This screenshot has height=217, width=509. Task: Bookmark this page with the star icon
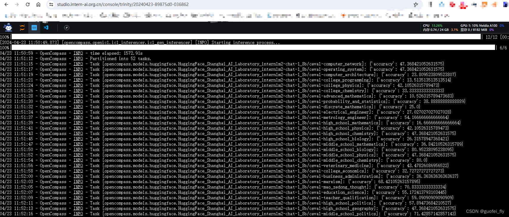coord(416,4)
